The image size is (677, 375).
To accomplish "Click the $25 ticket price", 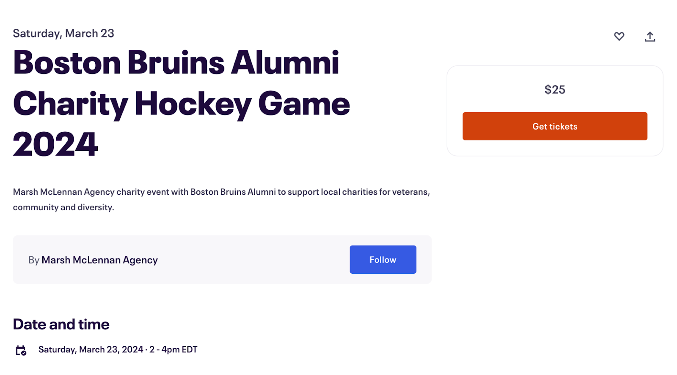I will click(555, 90).
